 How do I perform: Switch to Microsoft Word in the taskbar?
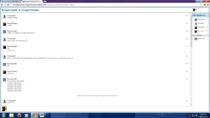pyautogui.click(x=42, y=115)
